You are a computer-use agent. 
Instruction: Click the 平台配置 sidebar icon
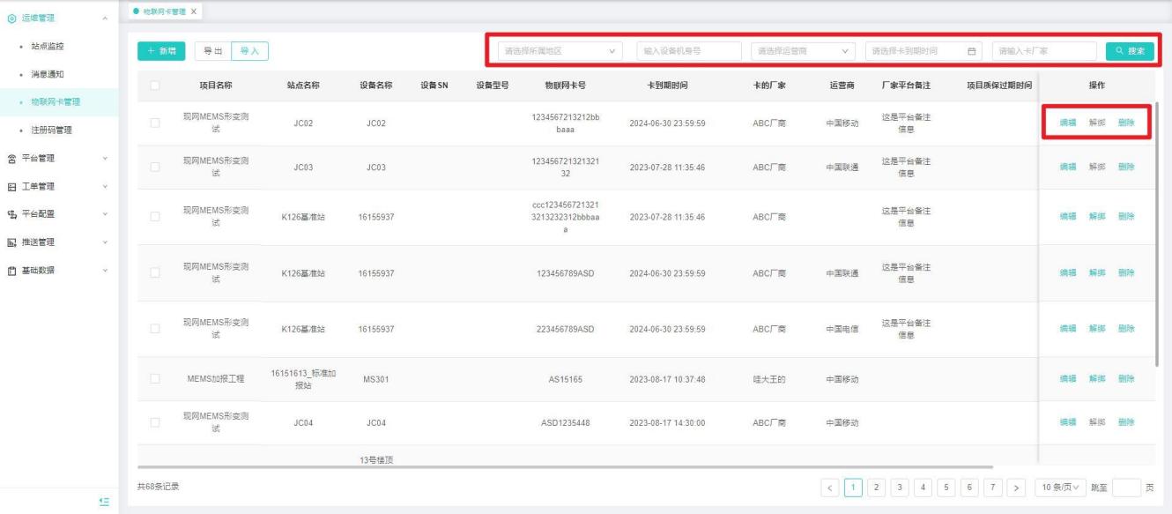(10, 213)
